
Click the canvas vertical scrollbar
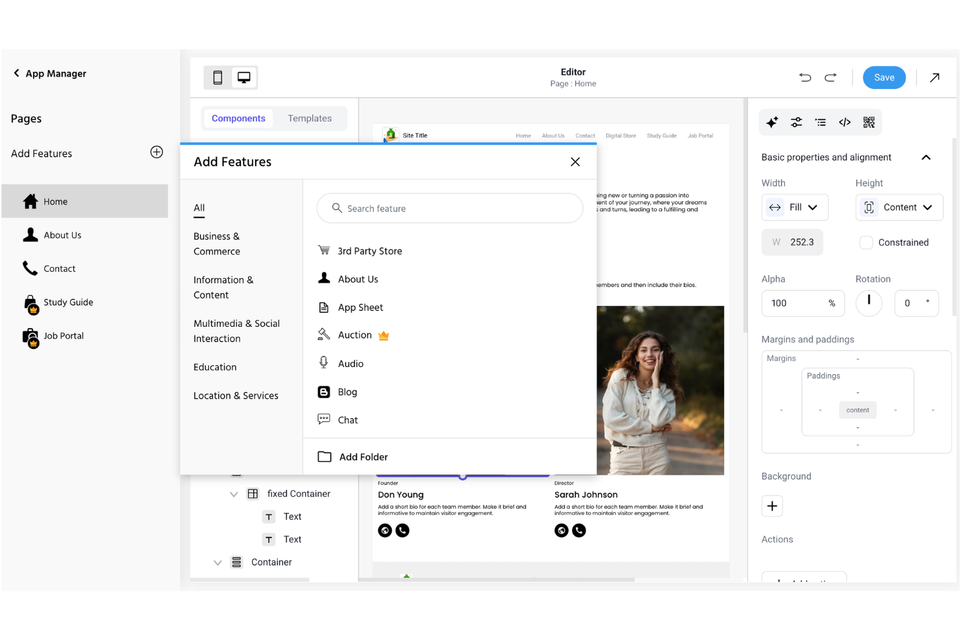pos(745,215)
